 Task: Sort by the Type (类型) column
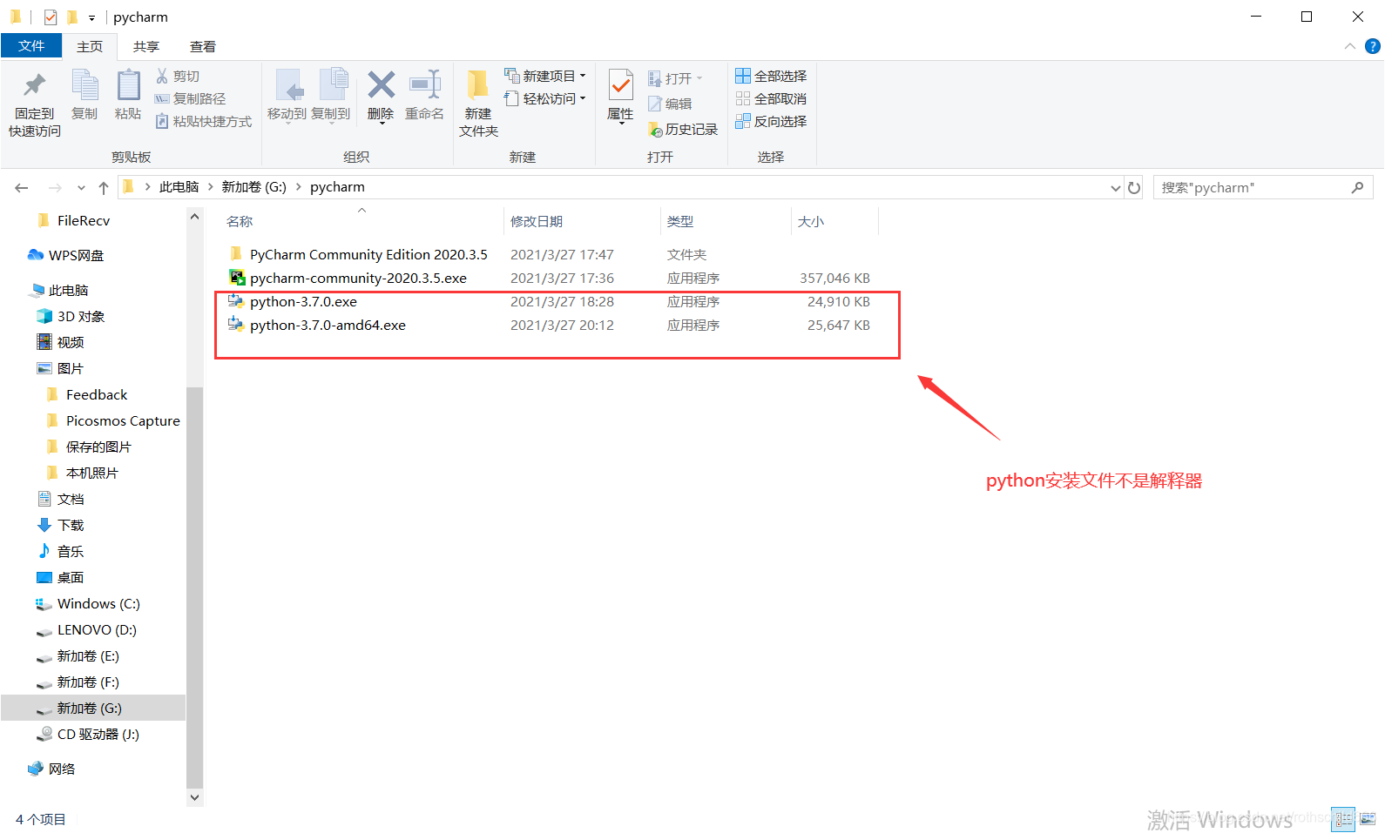[x=680, y=222]
